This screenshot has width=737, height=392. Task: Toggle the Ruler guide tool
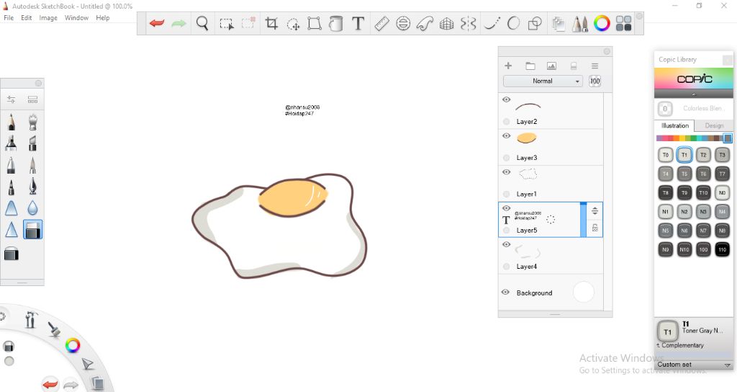(381, 23)
